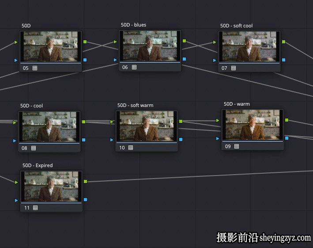Click the LUT grid icon on node 11
This screenshot has height=248, width=313.
(x=35, y=208)
